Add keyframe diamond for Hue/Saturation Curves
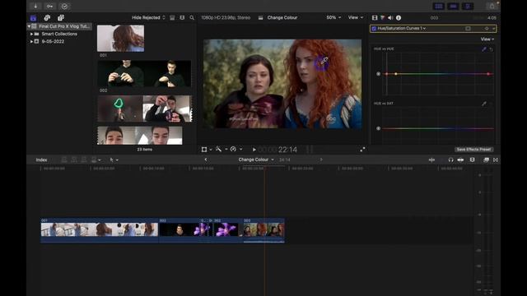 [487, 29]
